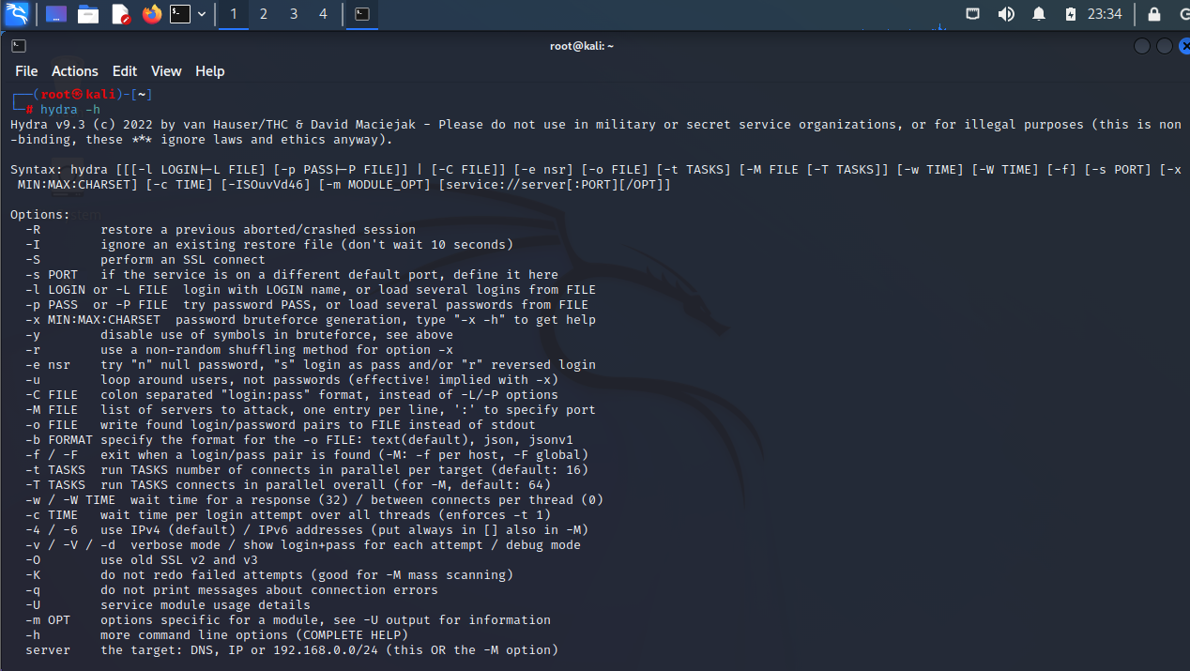Launch Firefox from the top panel
Viewport: 1190px width, 671px height.
coord(152,14)
